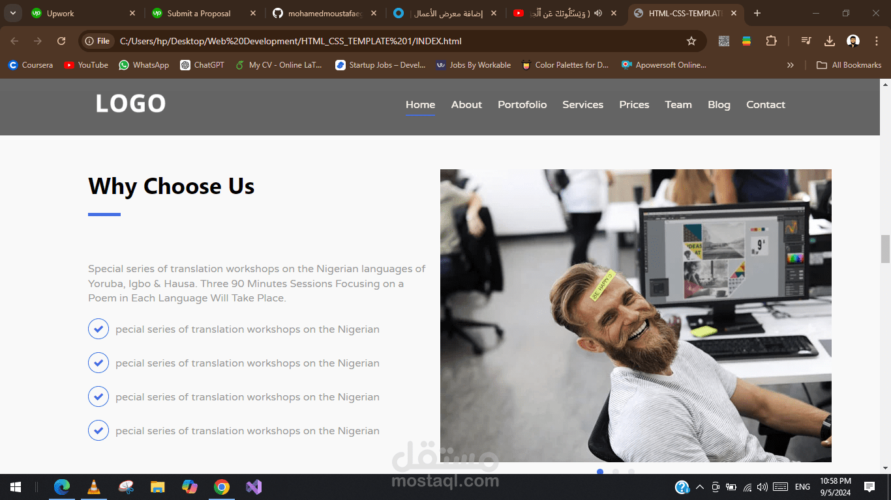Reload the current page

[x=61, y=41]
